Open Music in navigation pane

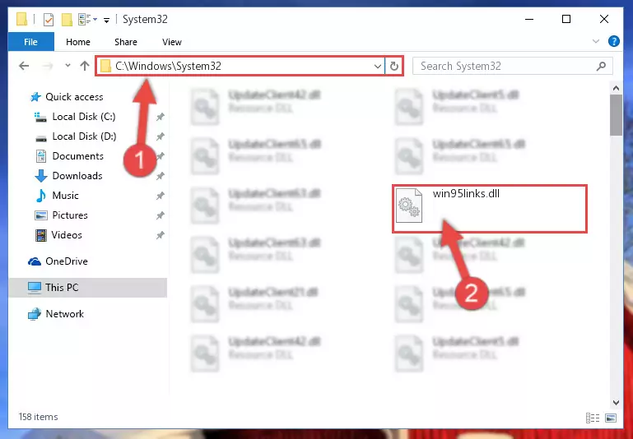(x=65, y=196)
